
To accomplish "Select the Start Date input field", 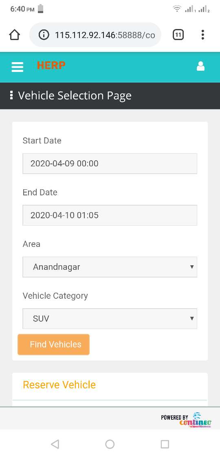I will coord(110,163).
